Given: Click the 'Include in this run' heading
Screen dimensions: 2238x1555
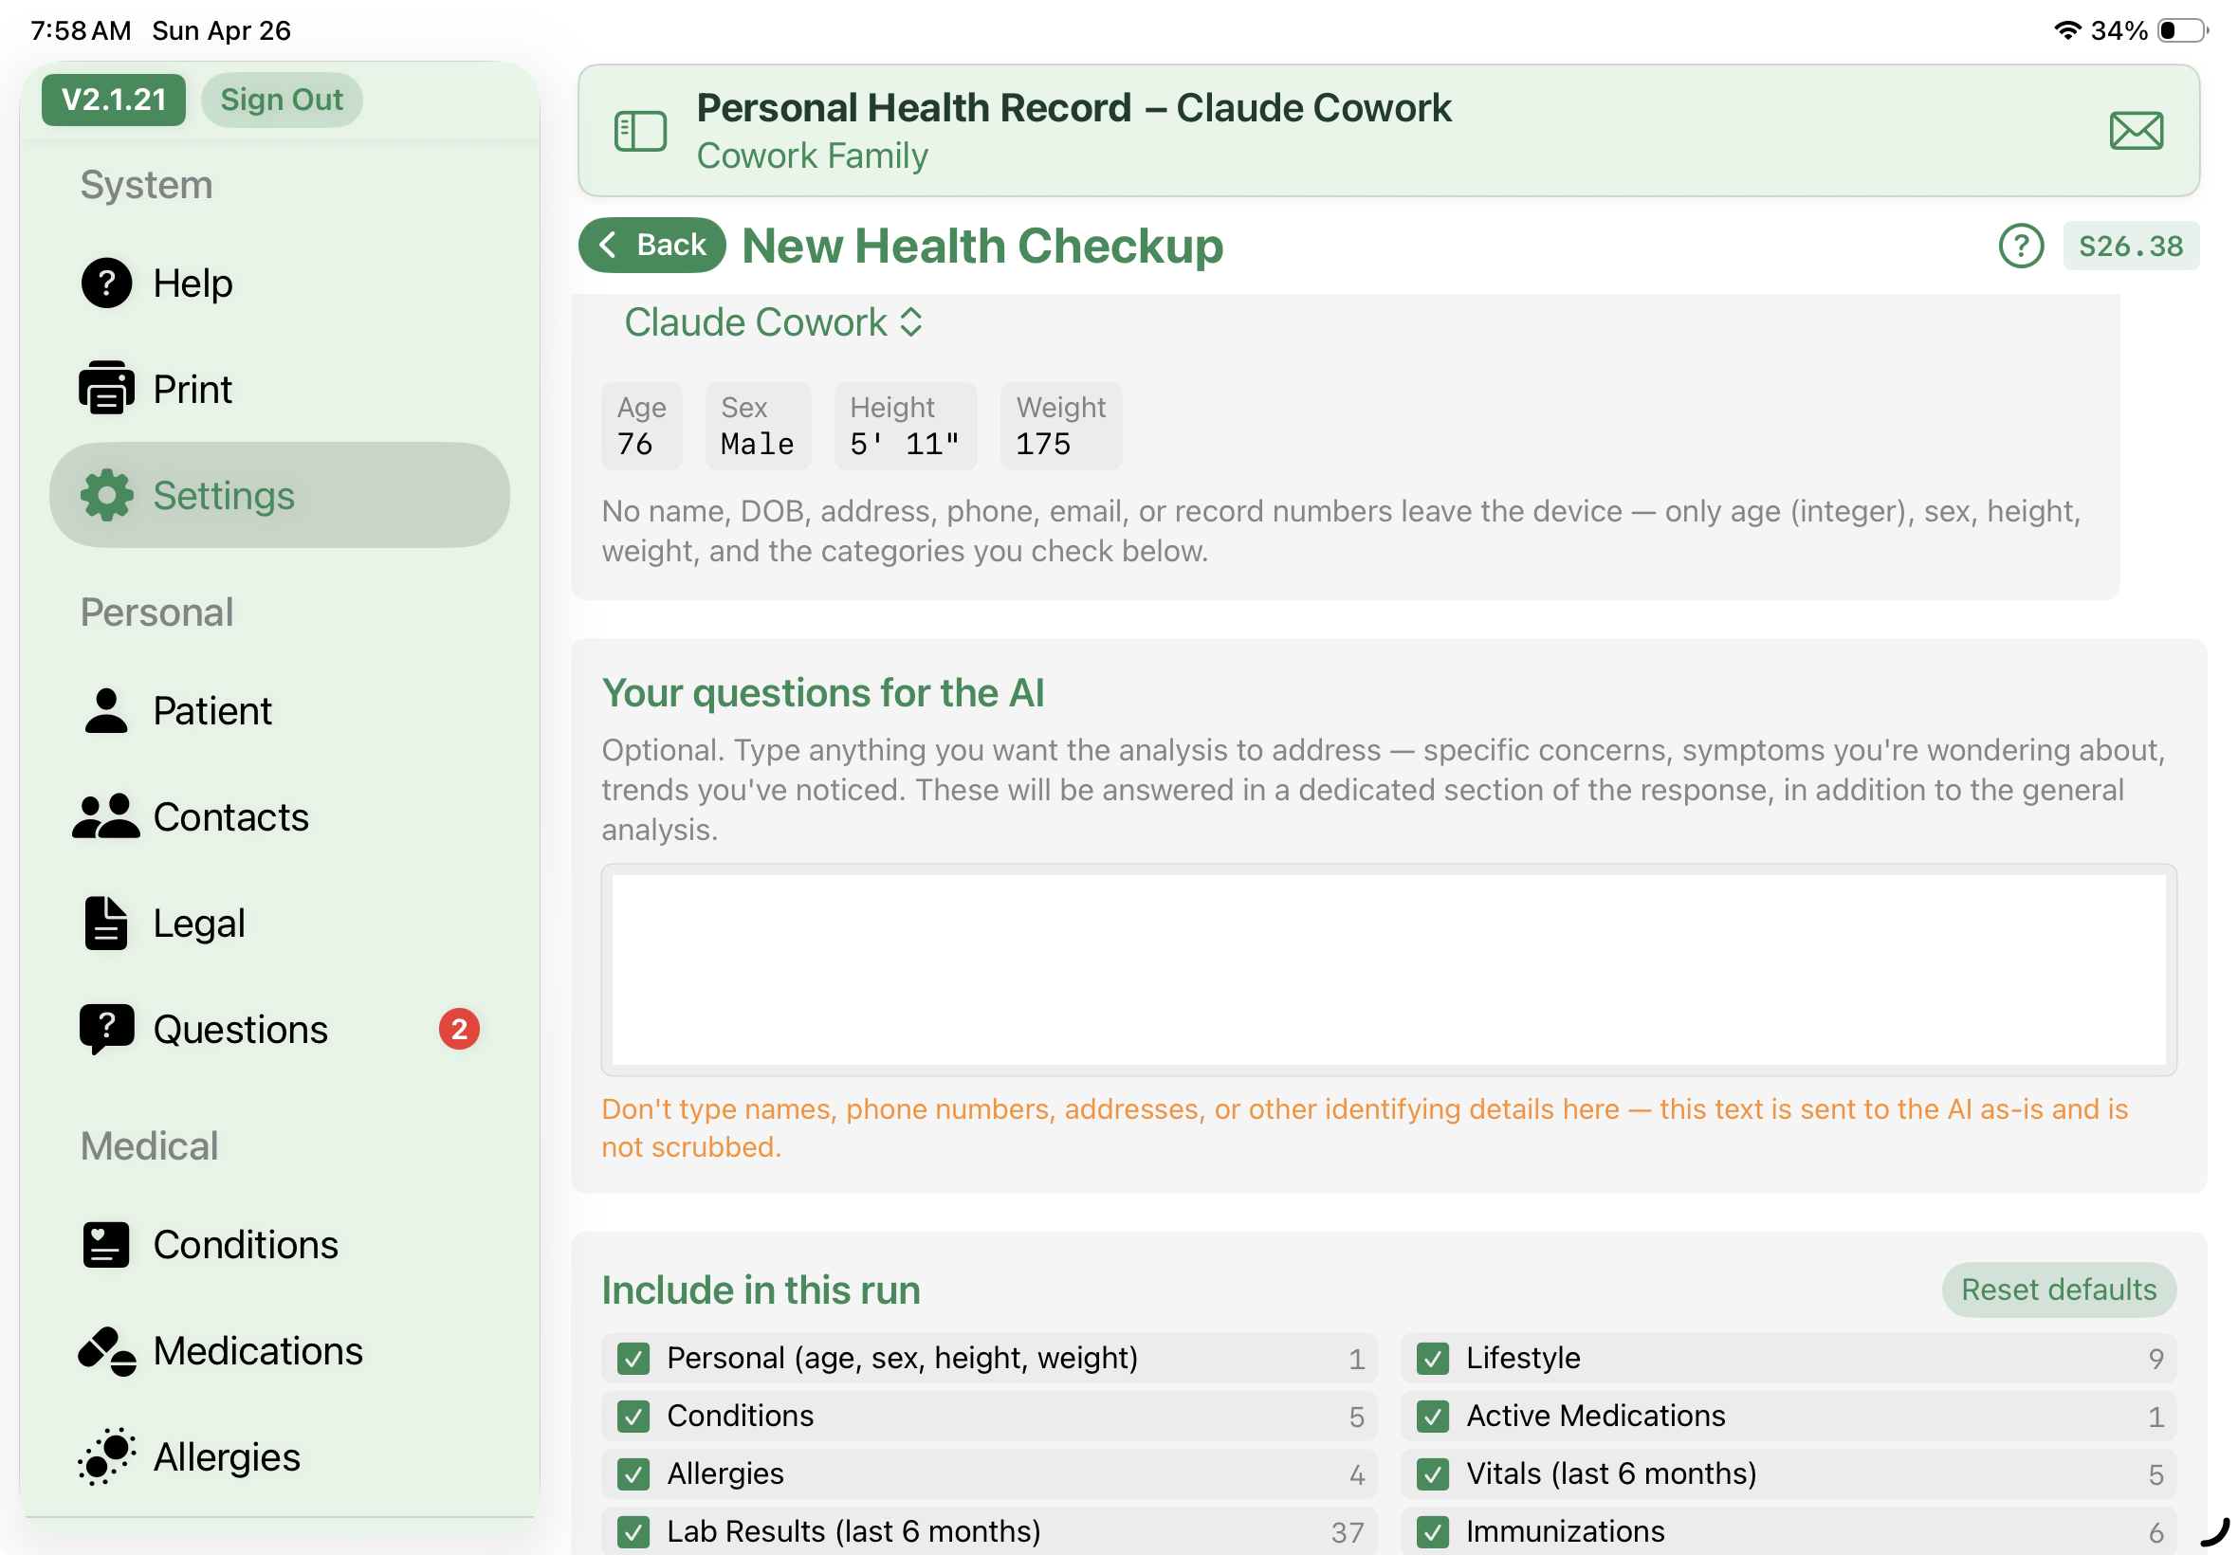Looking at the screenshot, I should click(x=761, y=1290).
